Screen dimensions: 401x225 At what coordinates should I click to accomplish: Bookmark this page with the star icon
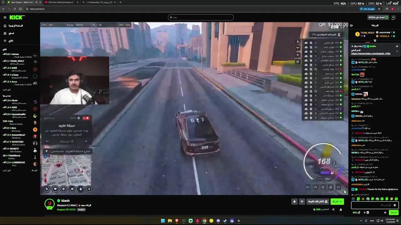pos(379,9)
